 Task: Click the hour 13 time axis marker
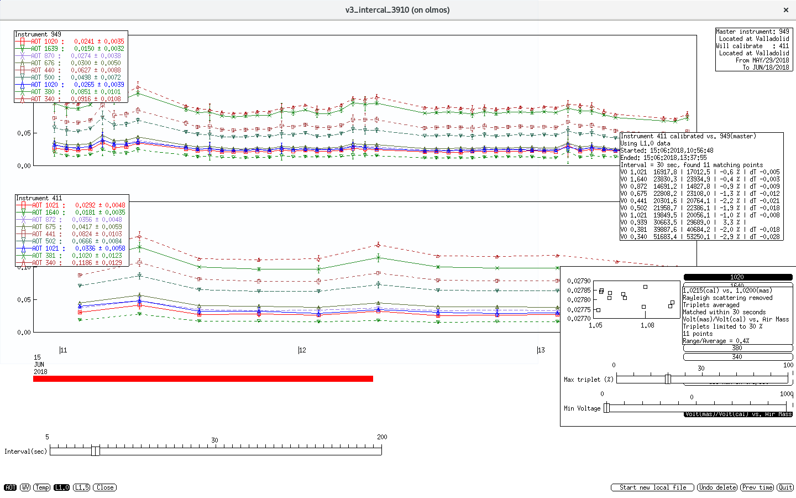pos(541,350)
